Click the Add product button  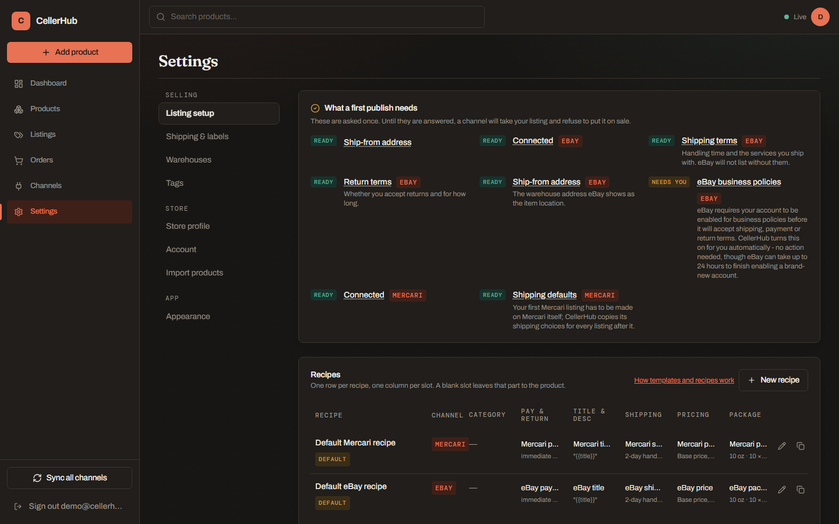pyautogui.click(x=69, y=52)
